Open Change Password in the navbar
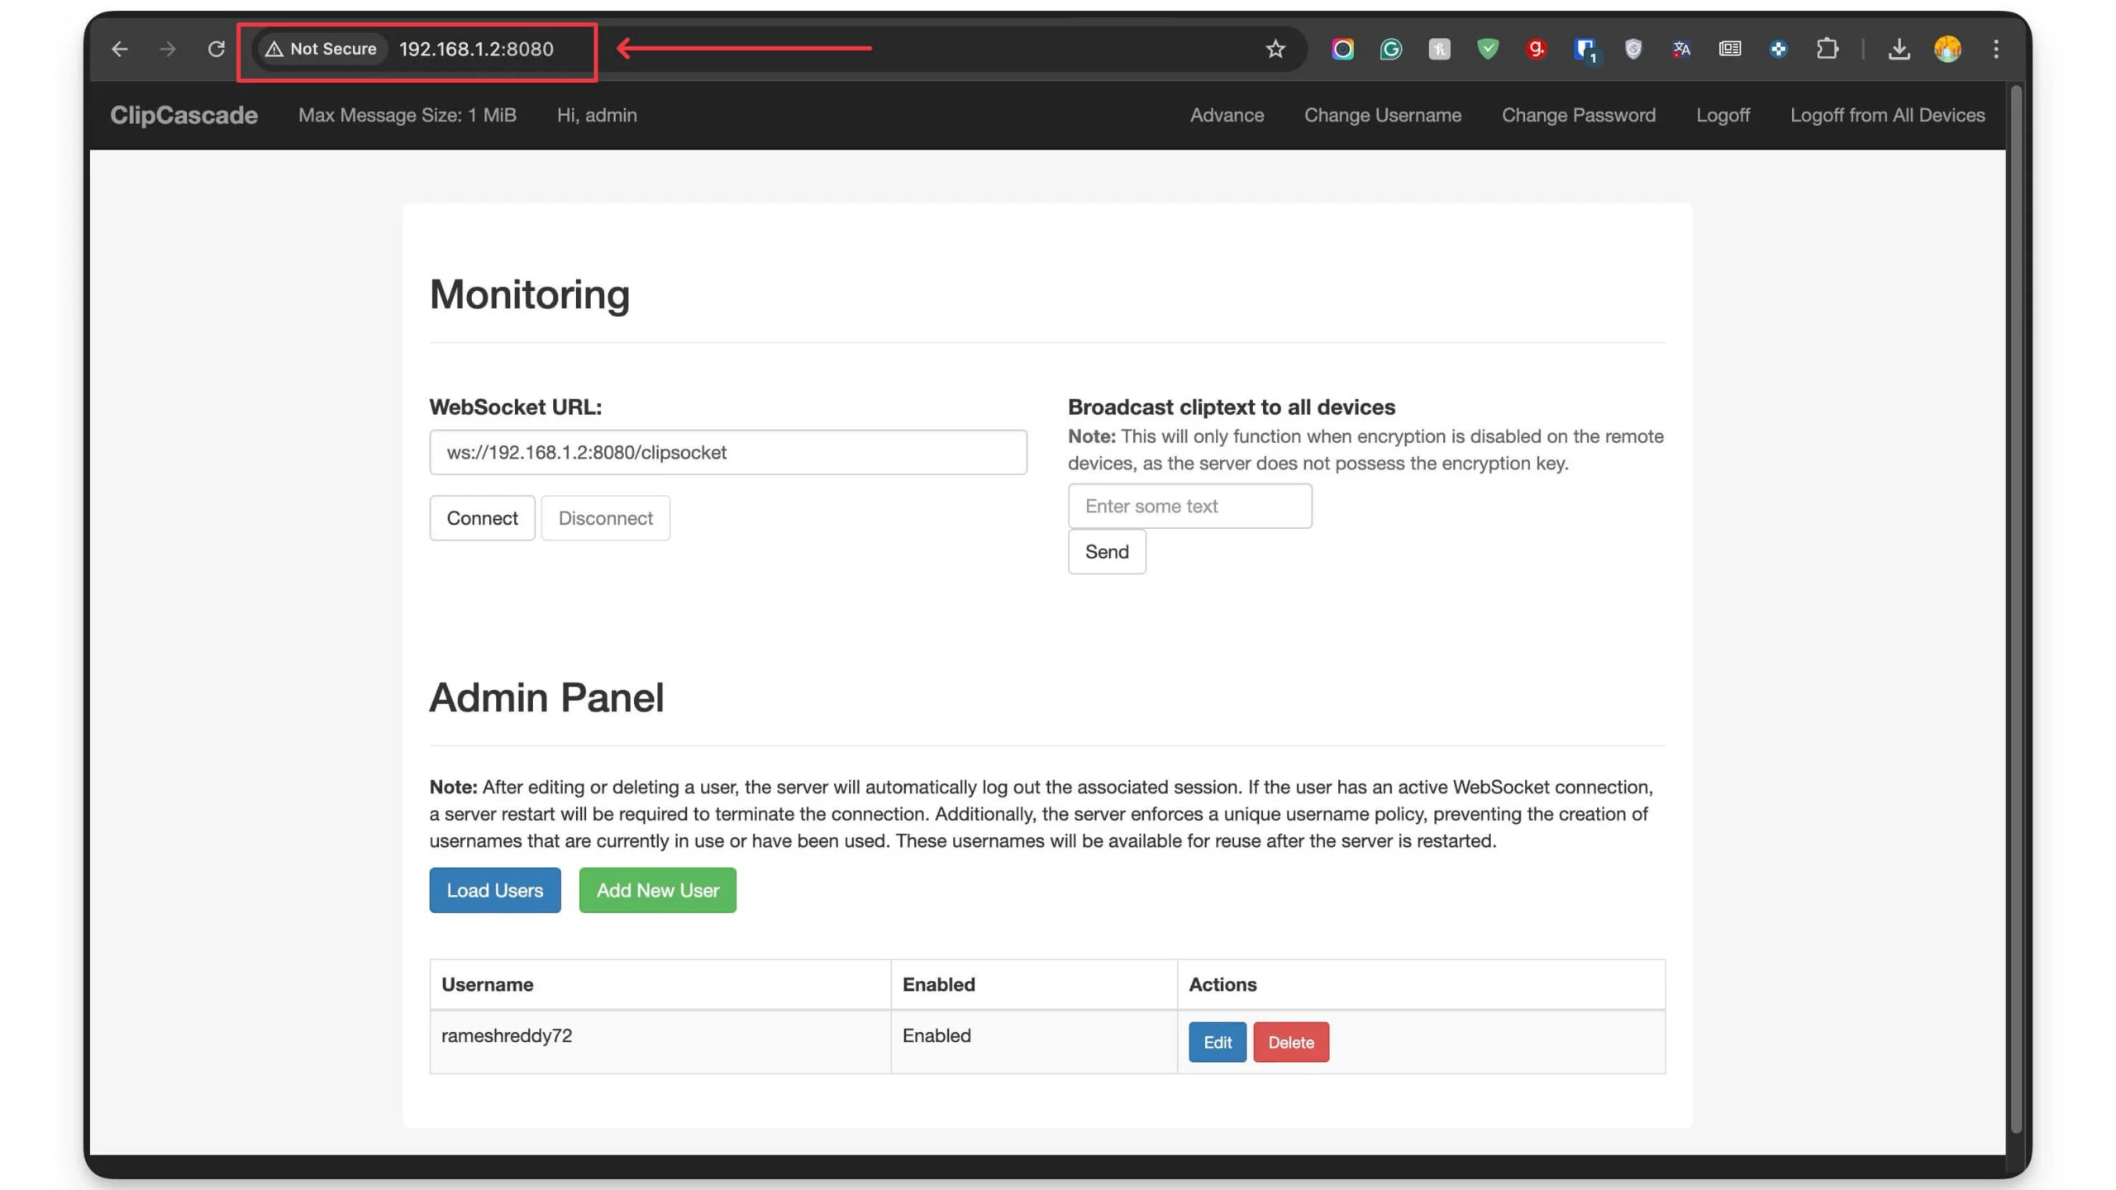Image resolution: width=2116 pixels, height=1190 pixels. 1577,115
